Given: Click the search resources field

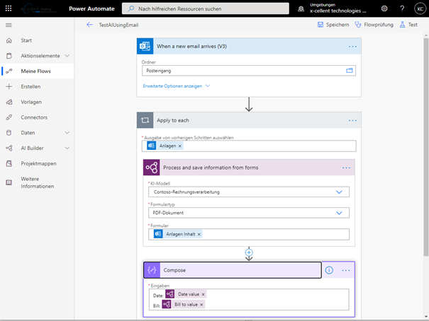Looking at the screenshot, I should pyautogui.click(x=206, y=8).
